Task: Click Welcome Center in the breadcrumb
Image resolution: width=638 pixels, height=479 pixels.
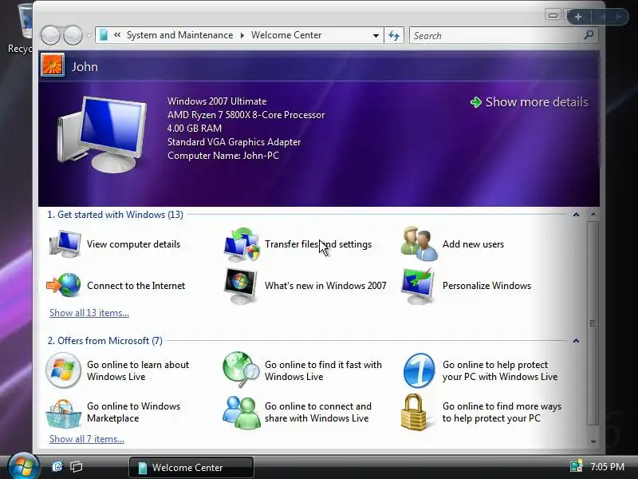Action: (286, 35)
